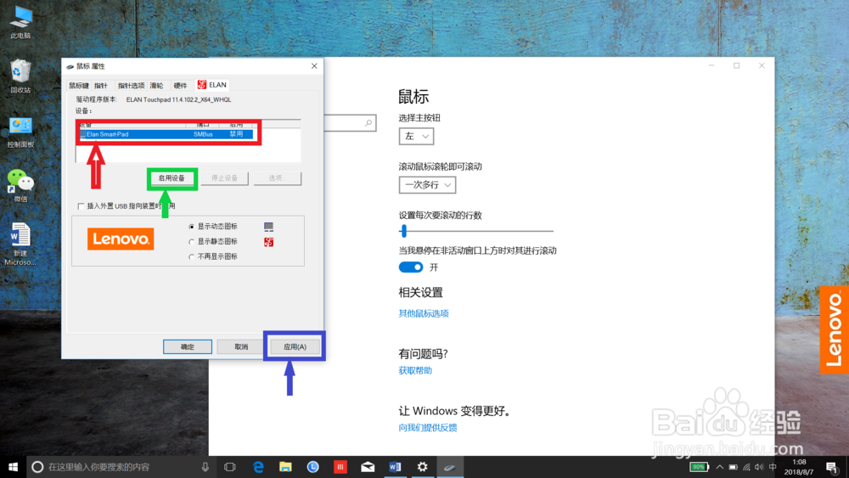Switch to the 滑轮 tab
This screenshot has height=478, width=849.
click(156, 86)
